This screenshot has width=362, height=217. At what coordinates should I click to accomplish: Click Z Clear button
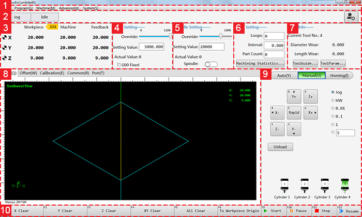pos(109,211)
